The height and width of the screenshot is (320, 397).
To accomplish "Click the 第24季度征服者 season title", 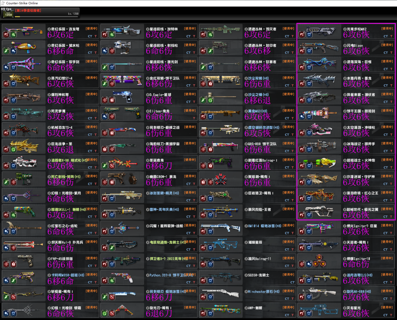I will point(28,11).
